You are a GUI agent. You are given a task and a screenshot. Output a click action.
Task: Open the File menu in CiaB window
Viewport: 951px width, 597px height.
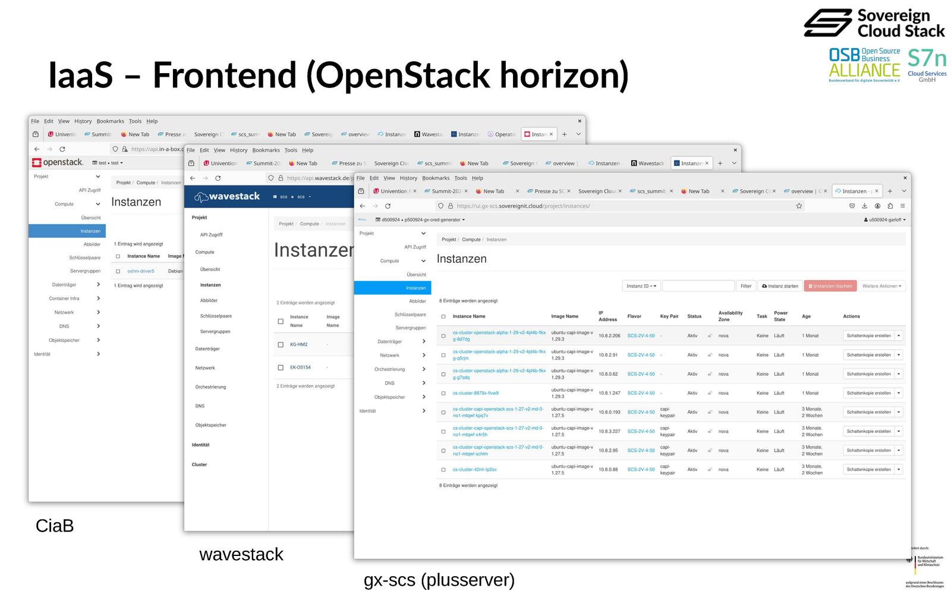(35, 121)
